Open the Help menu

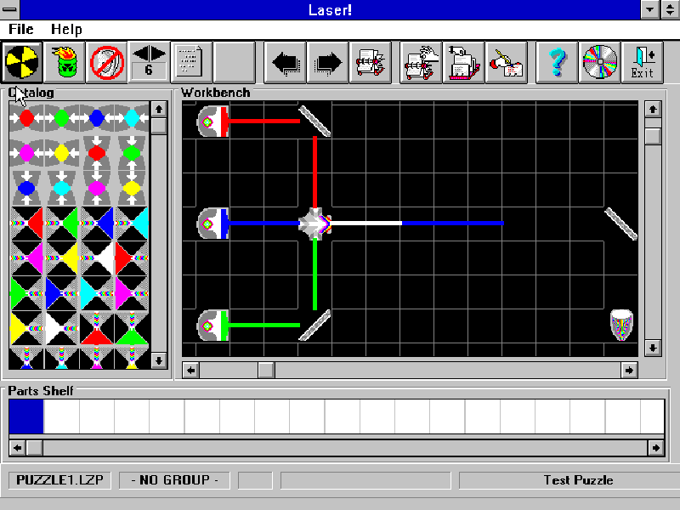(65, 29)
